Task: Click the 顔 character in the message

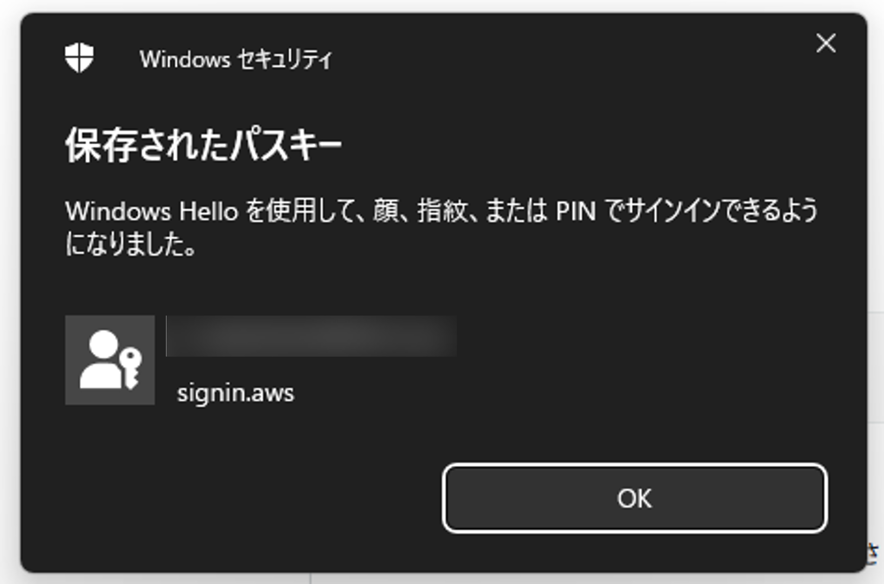Action: point(386,211)
